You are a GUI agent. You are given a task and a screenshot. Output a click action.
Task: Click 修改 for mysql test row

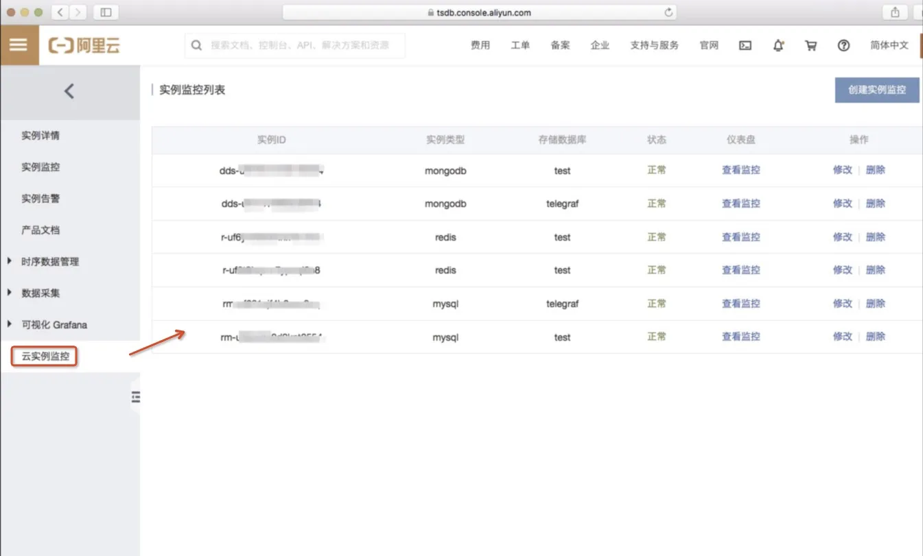(843, 337)
